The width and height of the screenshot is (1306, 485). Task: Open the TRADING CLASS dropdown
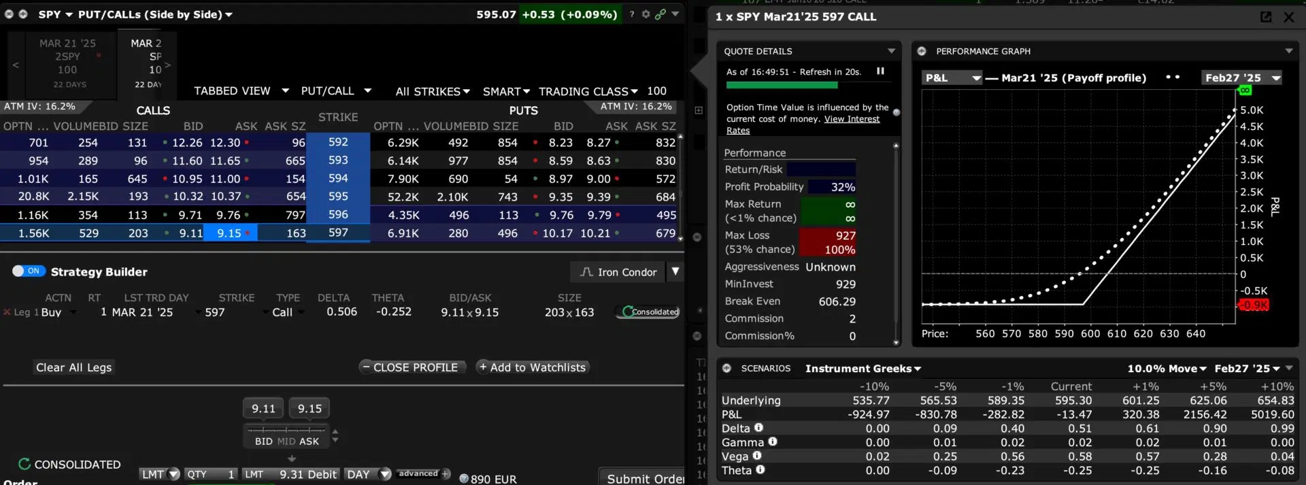pyautogui.click(x=588, y=91)
